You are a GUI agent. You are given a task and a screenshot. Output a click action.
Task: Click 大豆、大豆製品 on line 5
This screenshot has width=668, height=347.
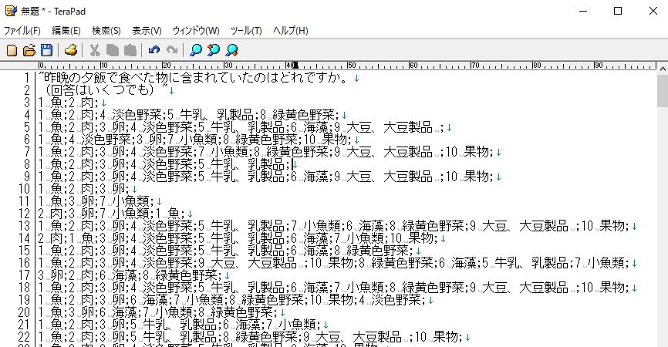pos(390,127)
